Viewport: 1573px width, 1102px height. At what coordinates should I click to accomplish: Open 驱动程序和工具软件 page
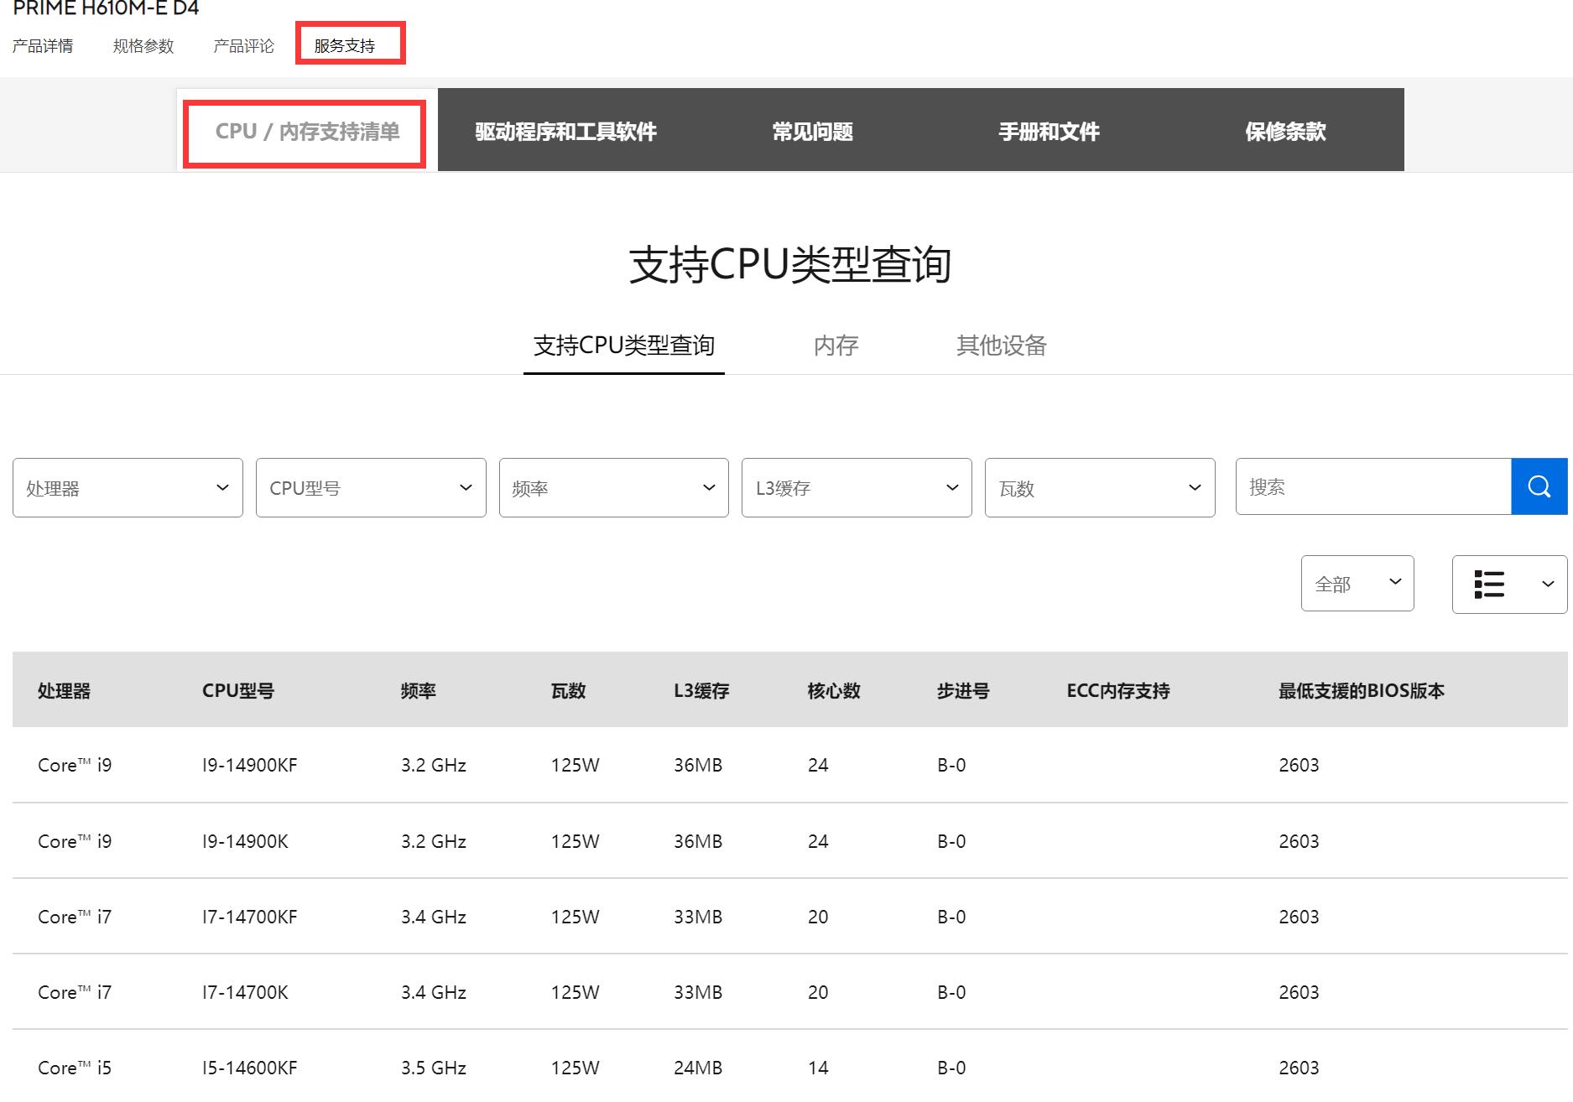coord(566,131)
